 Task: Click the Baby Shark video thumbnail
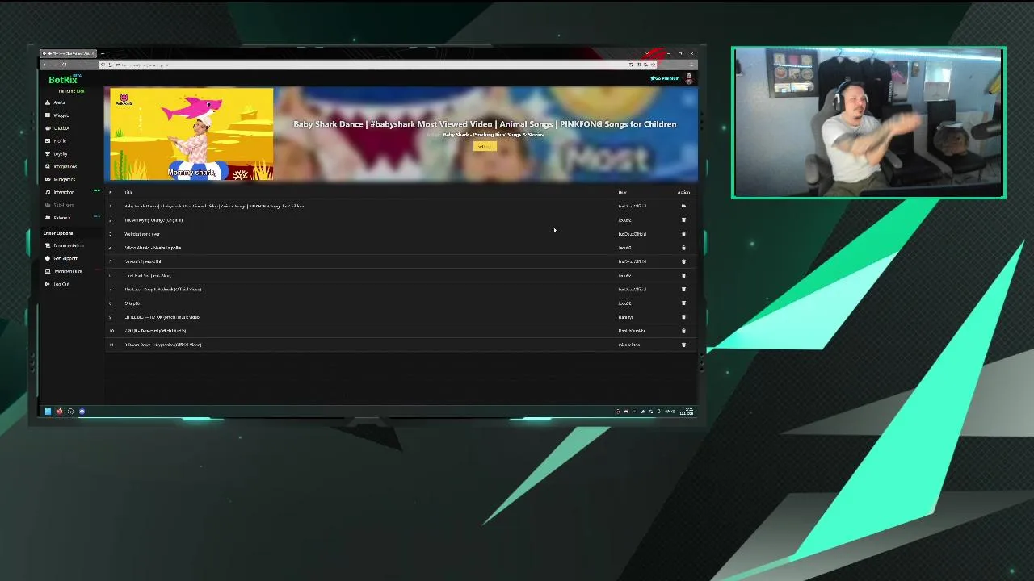192,134
